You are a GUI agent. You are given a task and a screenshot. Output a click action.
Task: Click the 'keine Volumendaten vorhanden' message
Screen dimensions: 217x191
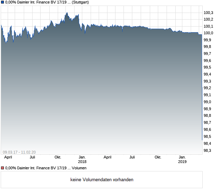coord(102,180)
